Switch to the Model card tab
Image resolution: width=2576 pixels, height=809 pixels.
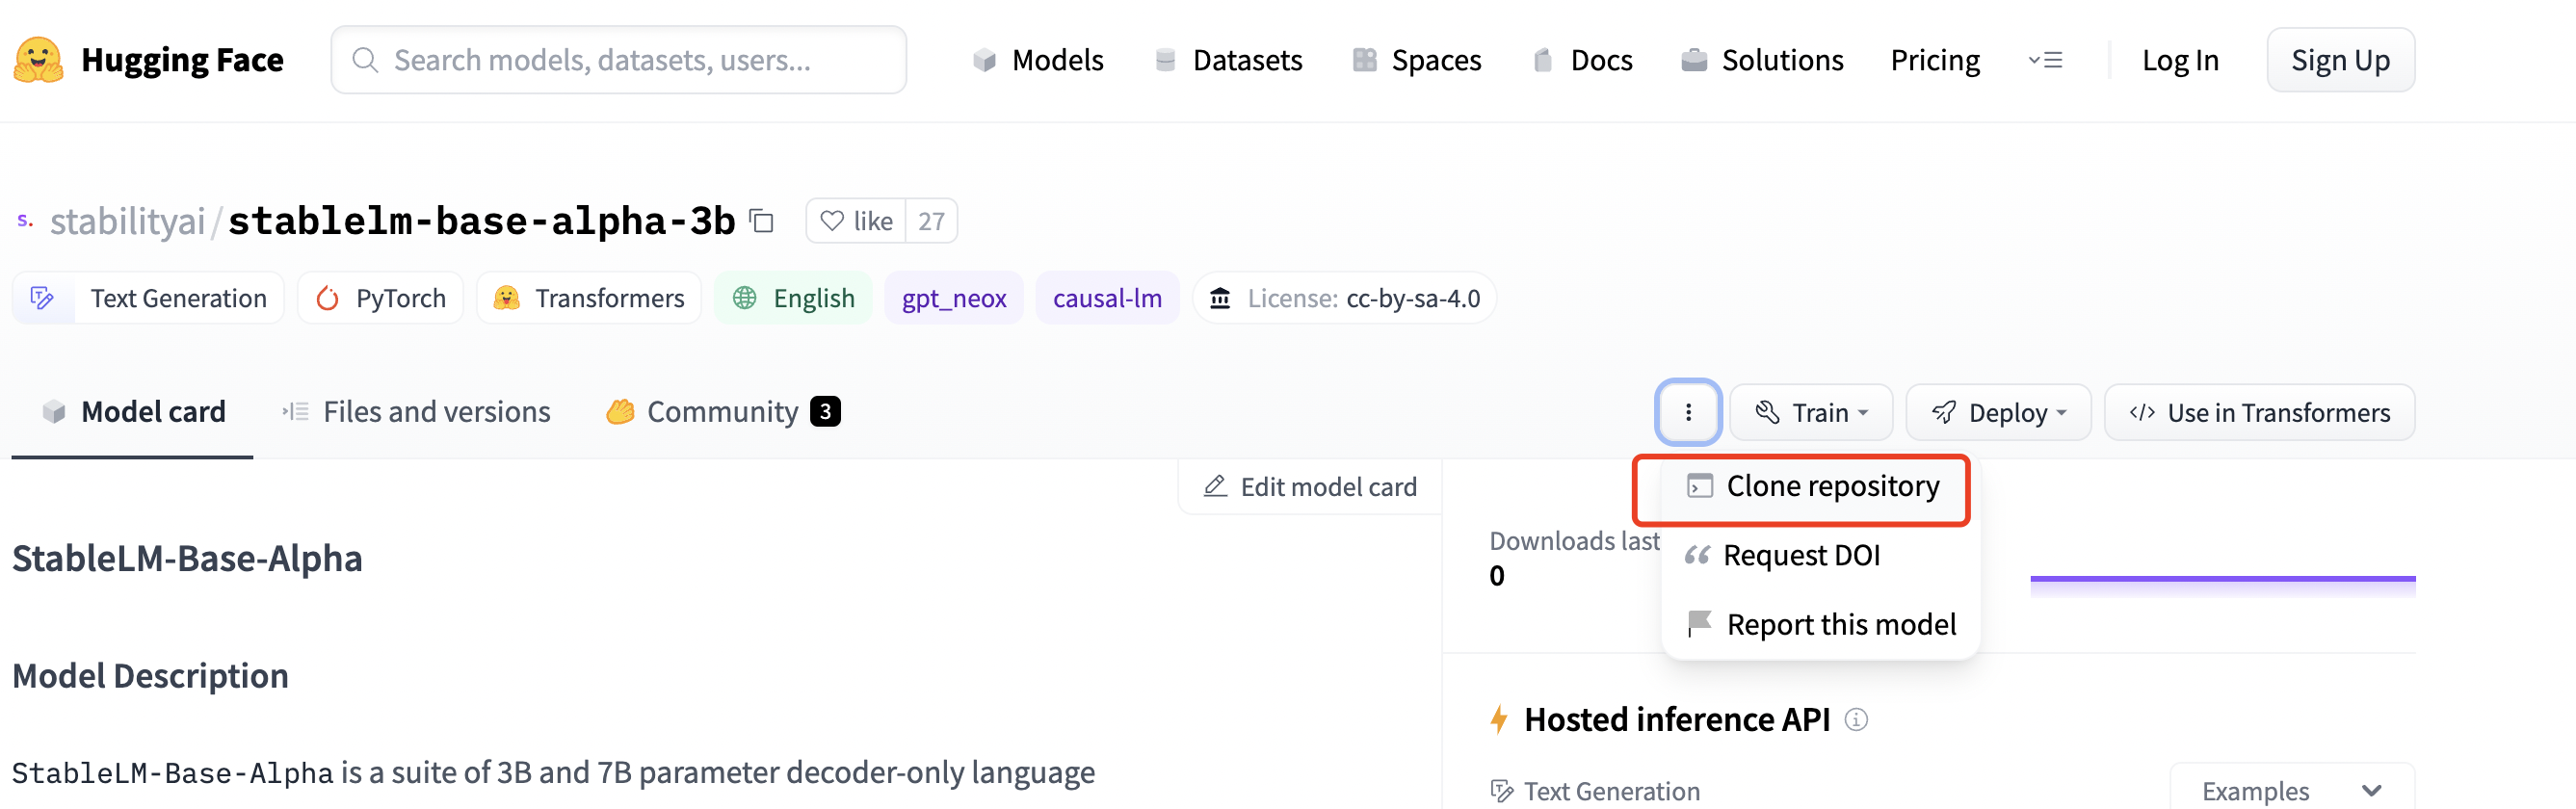(x=133, y=412)
